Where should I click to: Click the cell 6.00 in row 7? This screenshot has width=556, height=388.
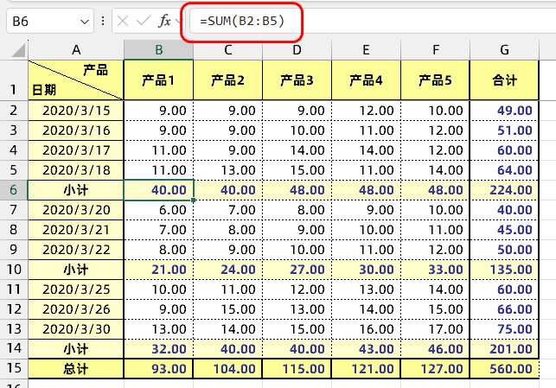(x=158, y=210)
